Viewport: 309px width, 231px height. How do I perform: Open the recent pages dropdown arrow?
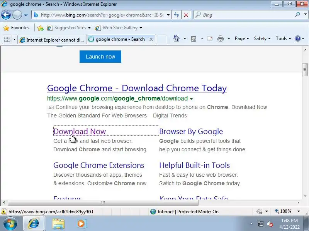(x=25, y=15)
